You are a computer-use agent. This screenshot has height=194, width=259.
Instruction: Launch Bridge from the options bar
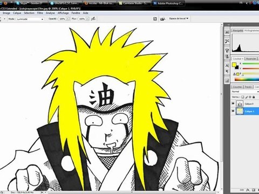point(163,19)
